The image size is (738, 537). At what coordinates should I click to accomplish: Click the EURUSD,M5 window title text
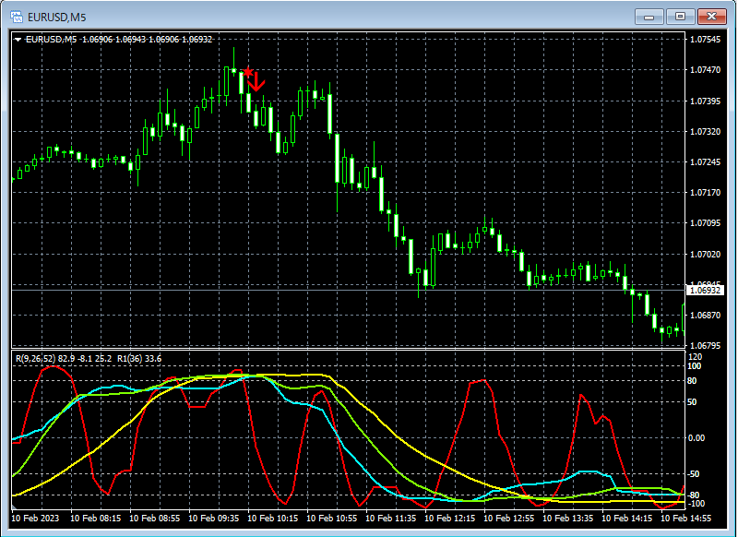pos(57,18)
